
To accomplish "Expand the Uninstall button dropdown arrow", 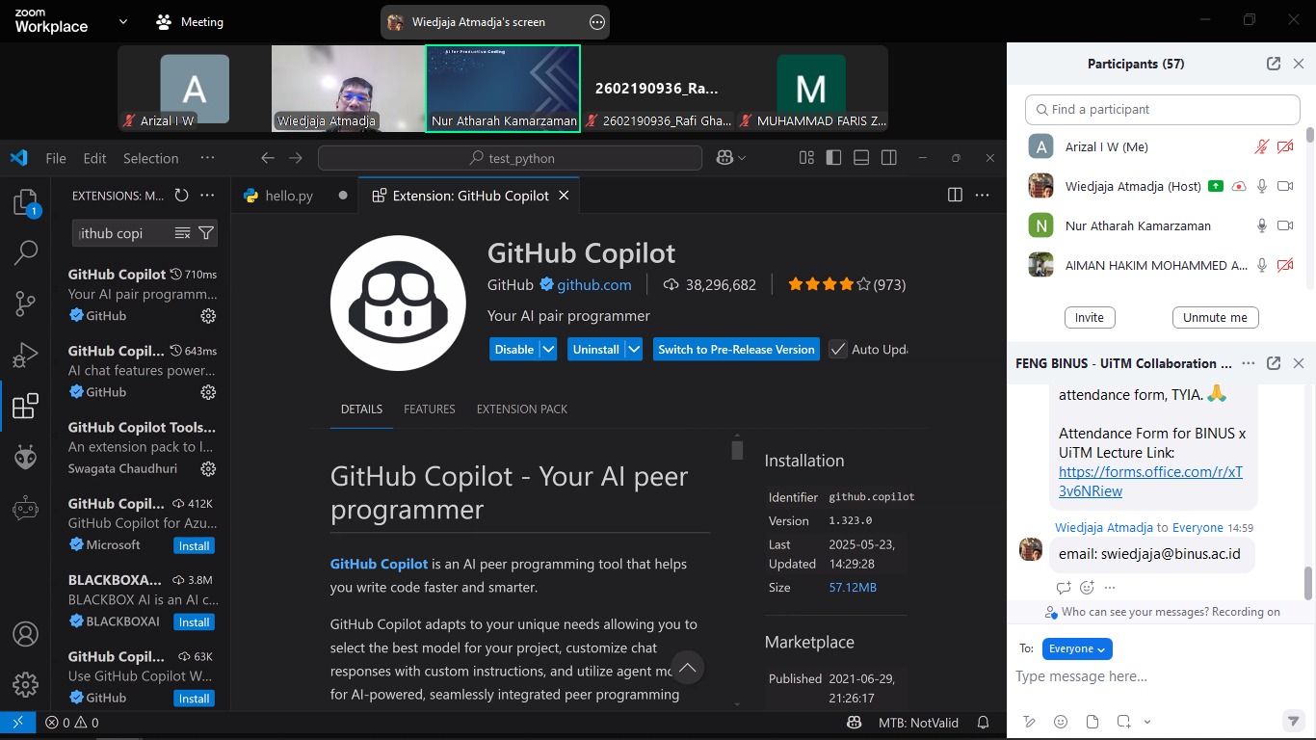I will [x=634, y=349].
